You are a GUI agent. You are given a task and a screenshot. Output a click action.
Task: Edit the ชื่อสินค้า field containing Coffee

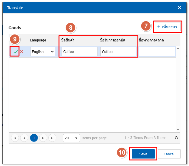click(79, 52)
